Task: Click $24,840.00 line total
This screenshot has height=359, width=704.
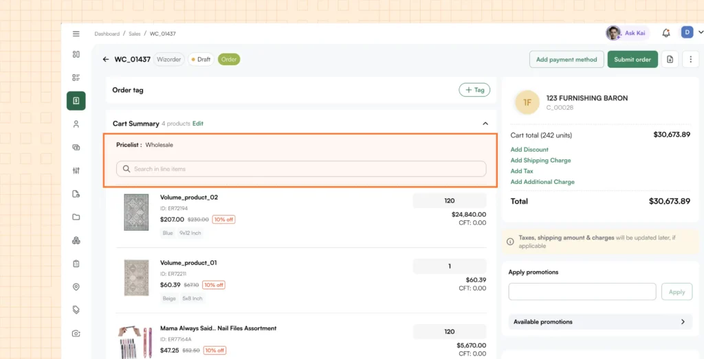Action: pos(469,215)
